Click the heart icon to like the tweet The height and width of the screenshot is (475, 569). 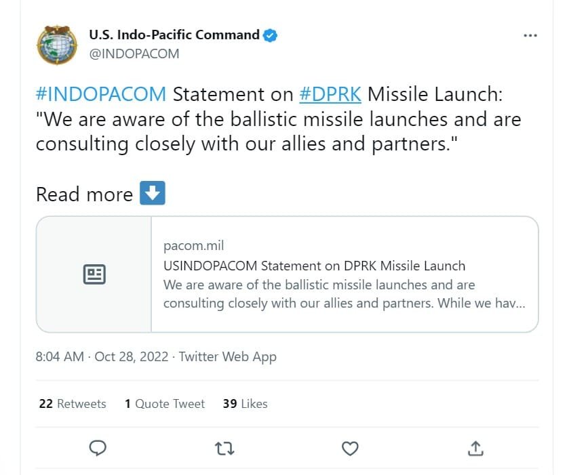tap(349, 448)
